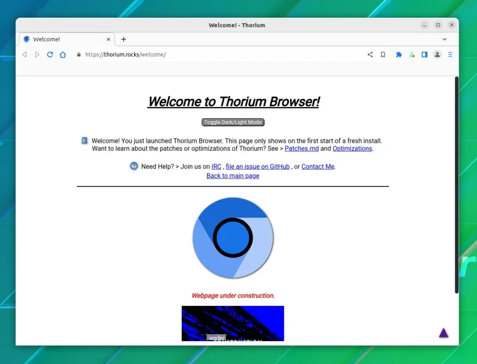Image resolution: width=477 pixels, height=364 pixels.
Task: Close the Welcome! tab
Action: point(108,39)
